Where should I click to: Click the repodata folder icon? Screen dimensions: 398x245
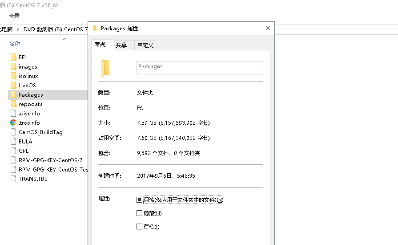13,104
